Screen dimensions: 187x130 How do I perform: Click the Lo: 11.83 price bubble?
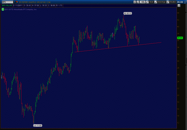(x=38, y=126)
